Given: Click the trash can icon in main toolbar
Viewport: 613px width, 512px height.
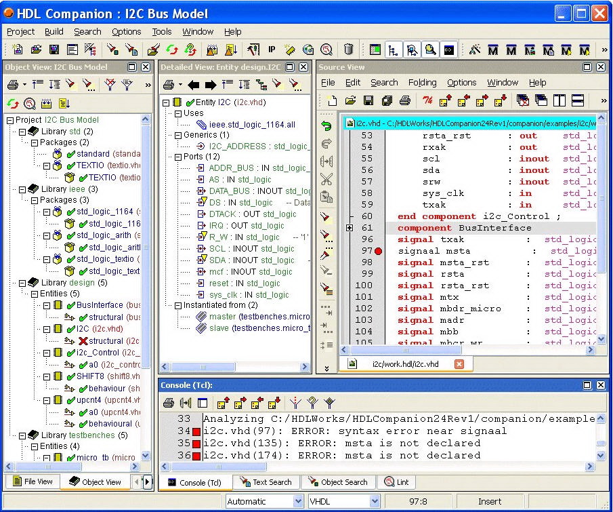Looking at the screenshot, I should tap(348, 50).
